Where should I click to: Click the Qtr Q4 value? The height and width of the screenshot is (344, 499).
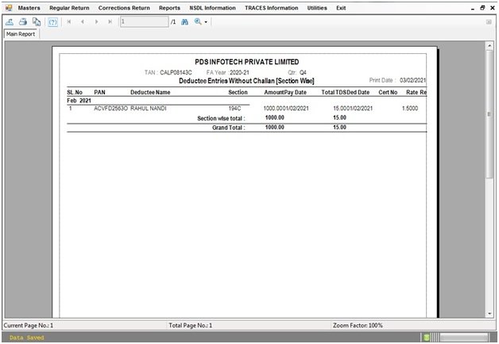303,72
